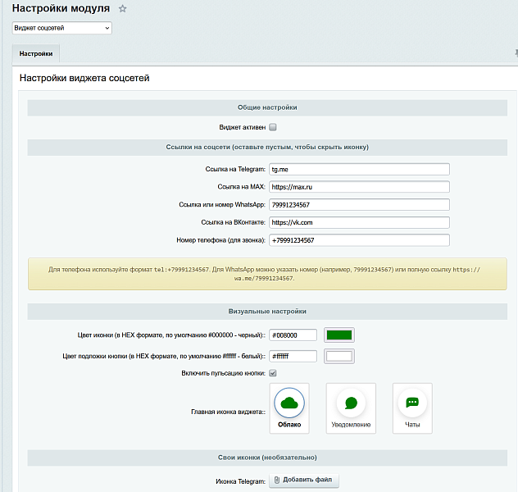Select the Уведомление chat bubble icon

click(x=351, y=408)
